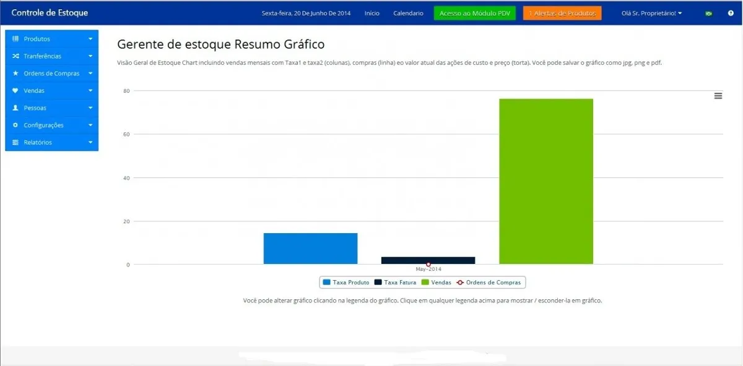Click the Acesso ao Módulo PDV button
Image resolution: width=743 pixels, height=366 pixels.
(474, 14)
